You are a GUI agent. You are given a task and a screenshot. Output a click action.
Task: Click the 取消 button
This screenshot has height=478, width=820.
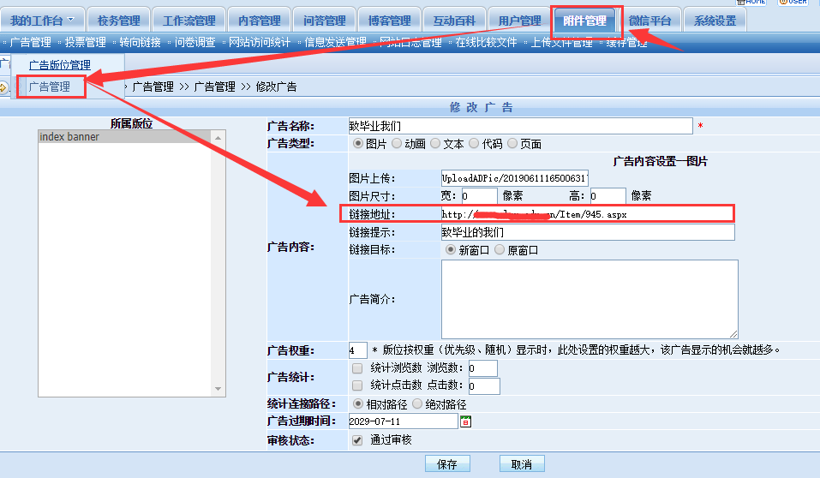pyautogui.click(x=522, y=464)
